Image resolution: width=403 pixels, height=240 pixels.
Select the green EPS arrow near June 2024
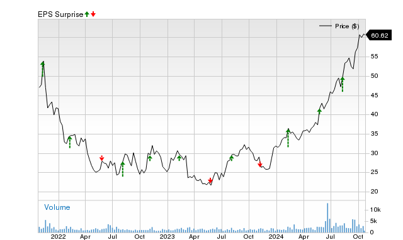point(319,112)
